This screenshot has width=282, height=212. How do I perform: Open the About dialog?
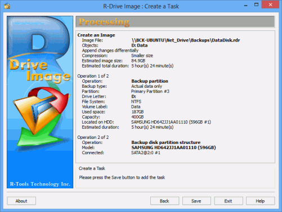(21, 201)
